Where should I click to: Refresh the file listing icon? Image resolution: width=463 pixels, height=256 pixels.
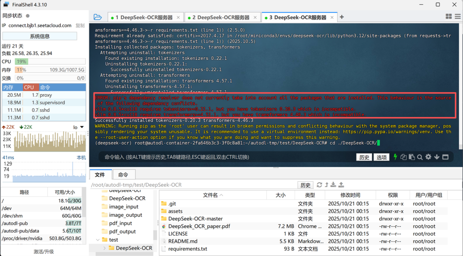pos(319,185)
